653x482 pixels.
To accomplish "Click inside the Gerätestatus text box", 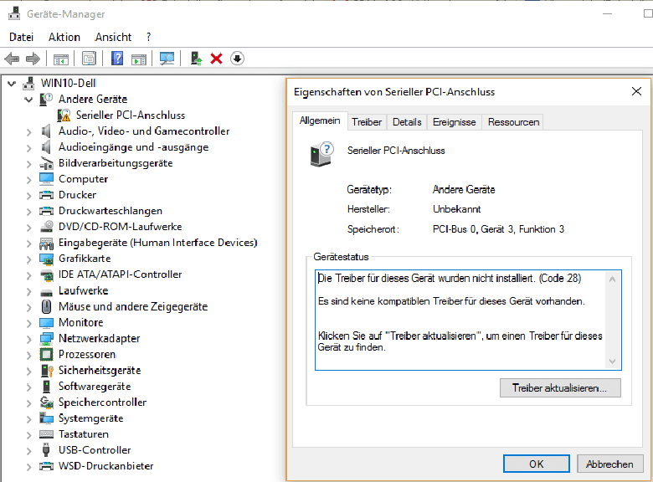I will click(468, 320).
